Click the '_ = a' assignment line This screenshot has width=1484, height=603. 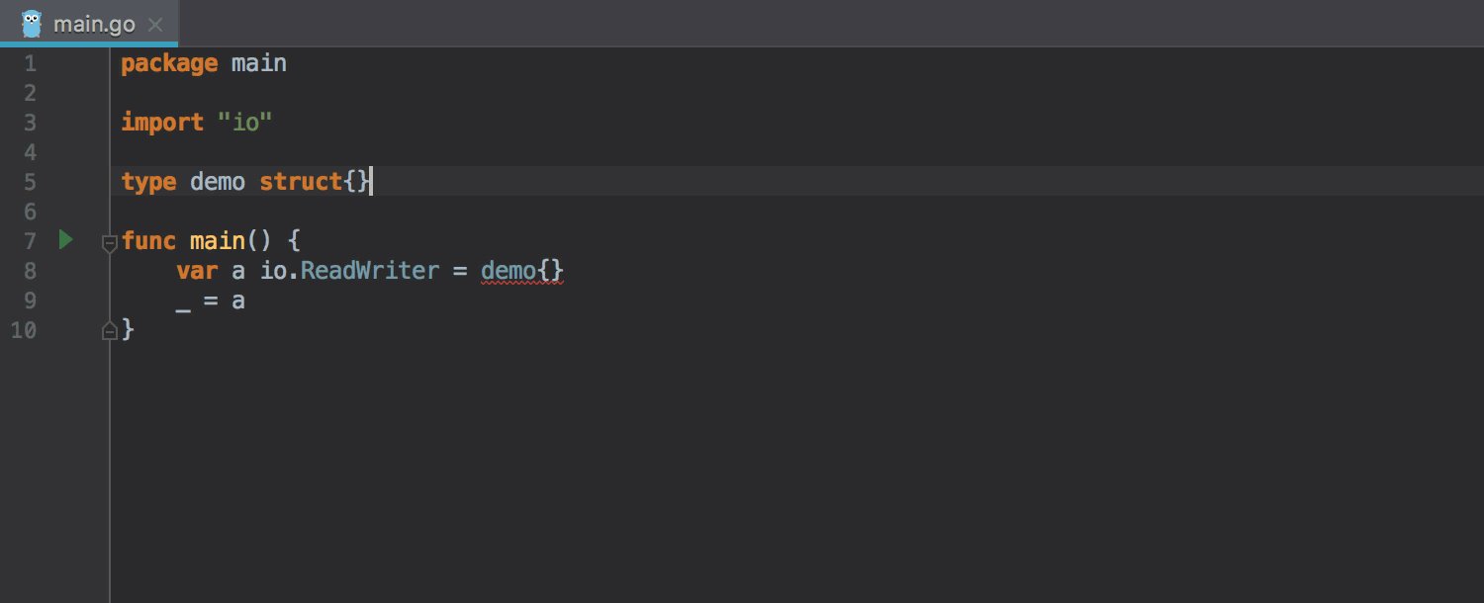pos(211,301)
